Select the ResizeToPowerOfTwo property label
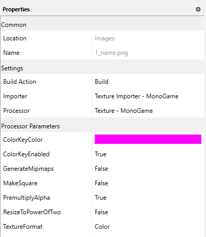 32,212
